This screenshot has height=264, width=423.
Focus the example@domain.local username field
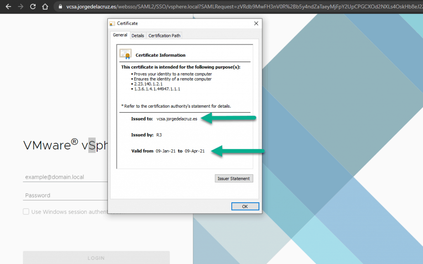click(x=65, y=177)
